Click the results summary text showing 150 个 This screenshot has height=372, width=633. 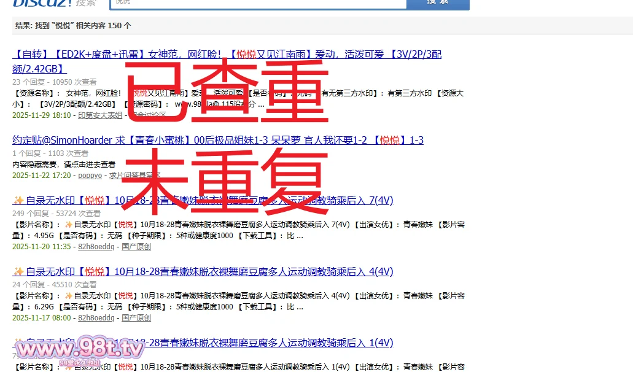(73, 26)
